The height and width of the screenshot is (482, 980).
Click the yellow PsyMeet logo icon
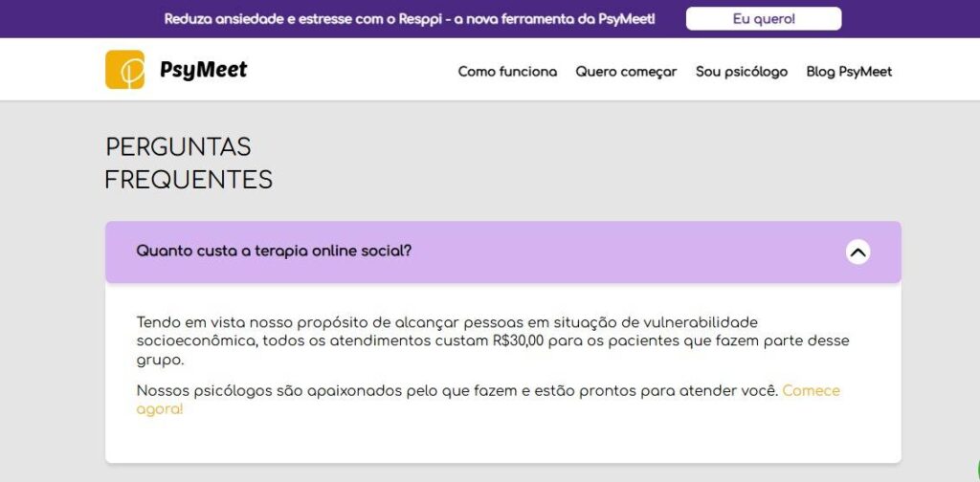point(124,70)
